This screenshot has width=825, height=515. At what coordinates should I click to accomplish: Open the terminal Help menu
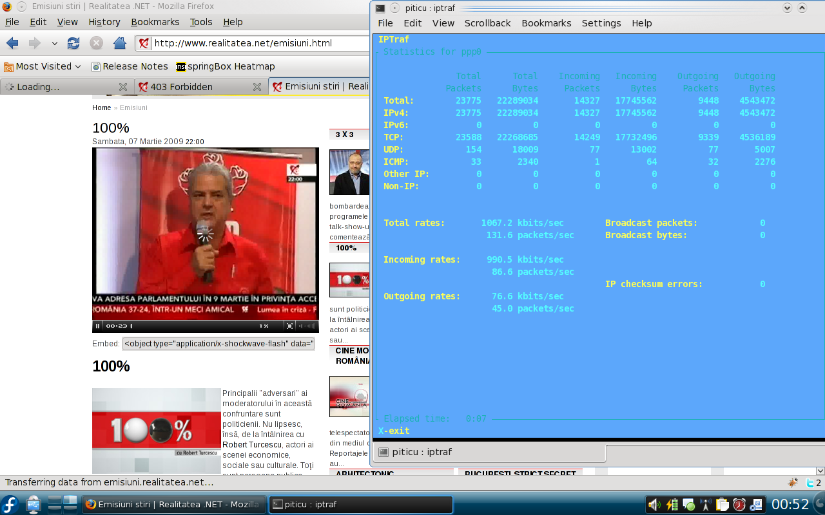pyautogui.click(x=642, y=23)
